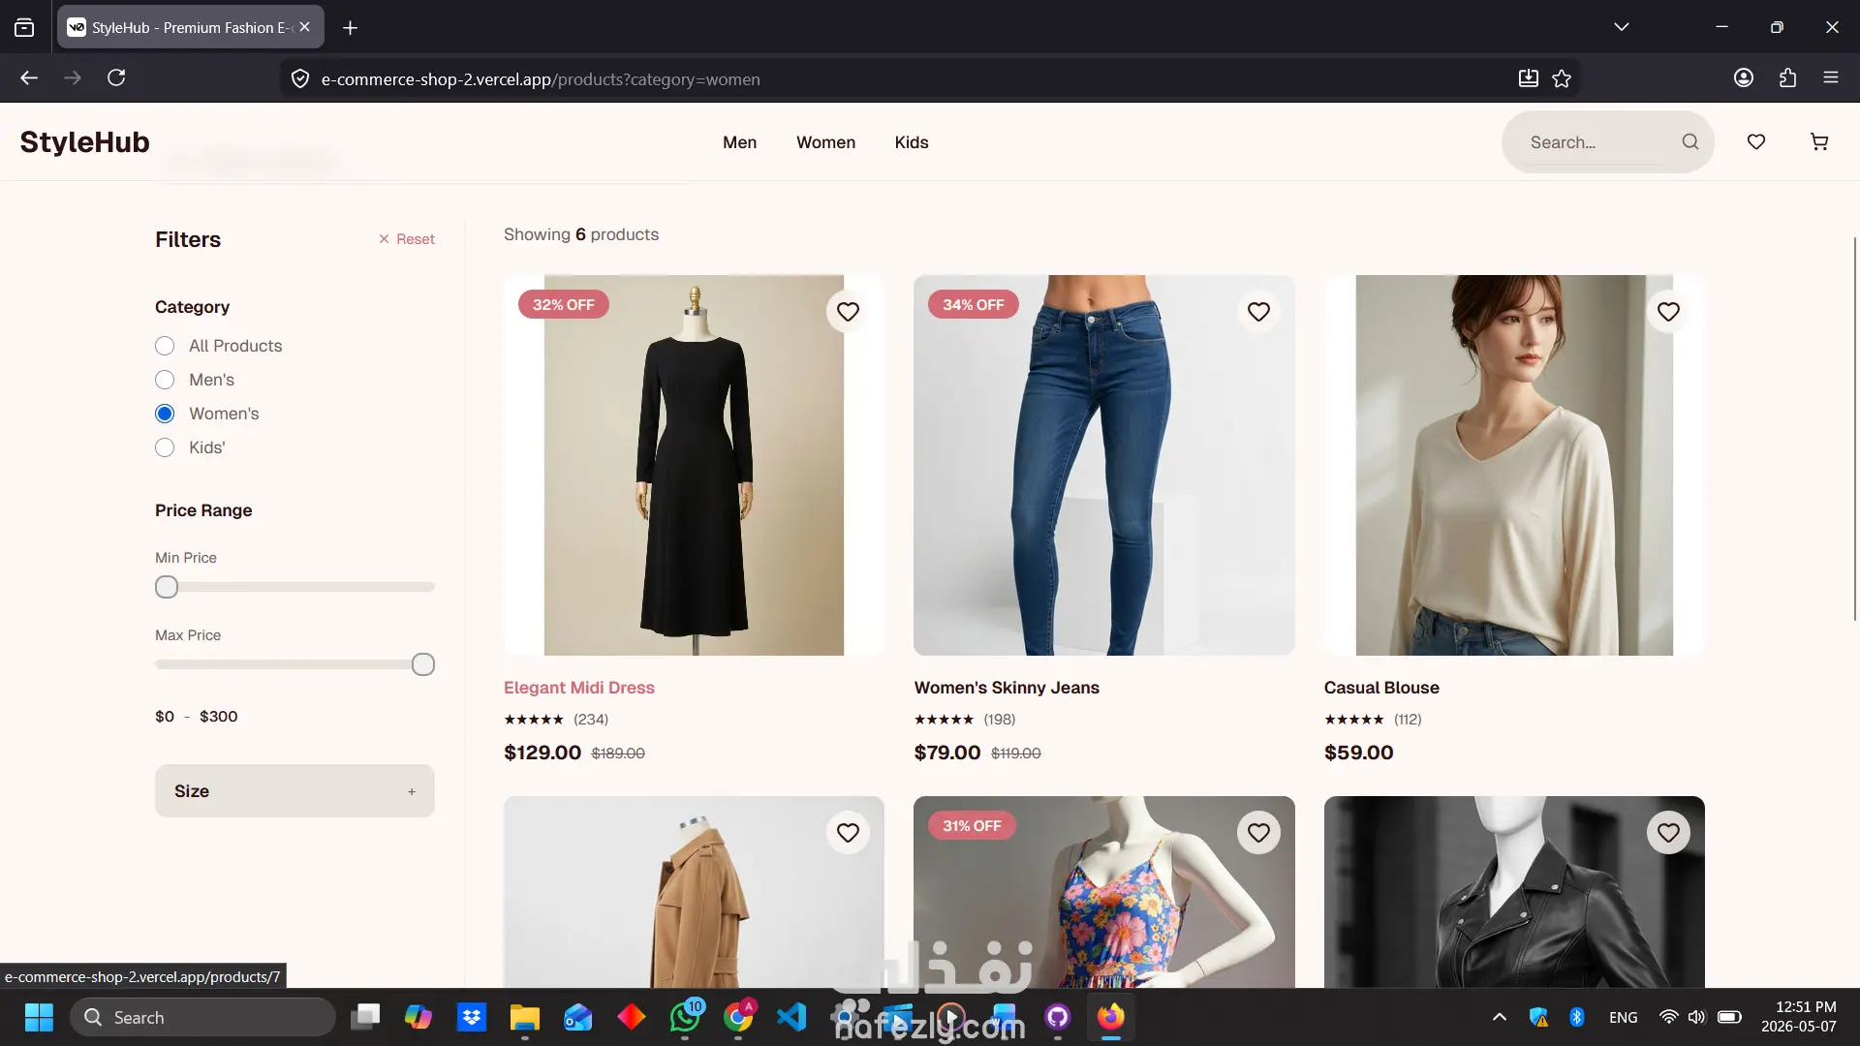Open the recent browsing tab icon
The image size is (1860, 1046).
24,28
